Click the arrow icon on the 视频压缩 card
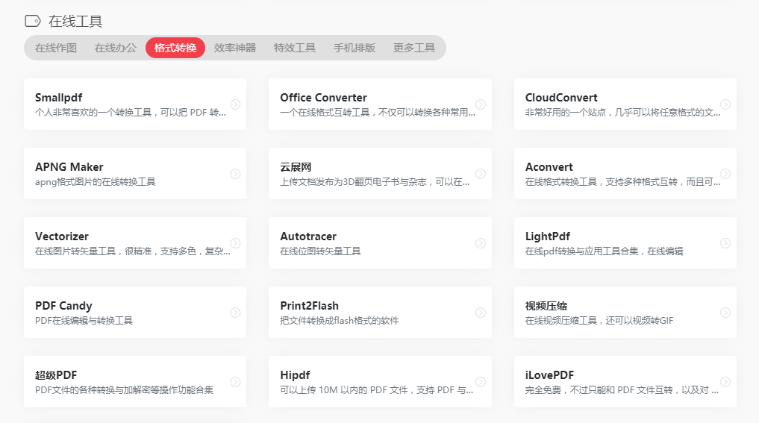The width and height of the screenshot is (759, 423). 725,312
